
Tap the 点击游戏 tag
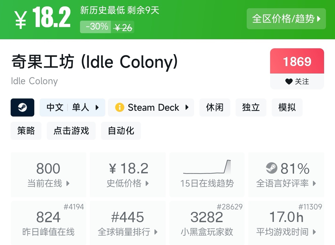[x=71, y=131]
